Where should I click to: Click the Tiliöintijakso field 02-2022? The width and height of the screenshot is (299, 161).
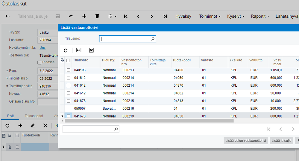coord(48,79)
